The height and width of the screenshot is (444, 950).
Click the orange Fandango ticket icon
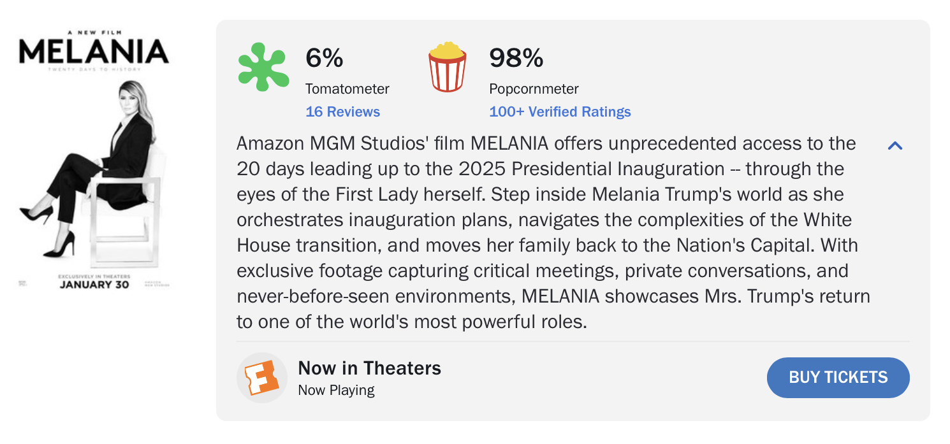point(262,378)
